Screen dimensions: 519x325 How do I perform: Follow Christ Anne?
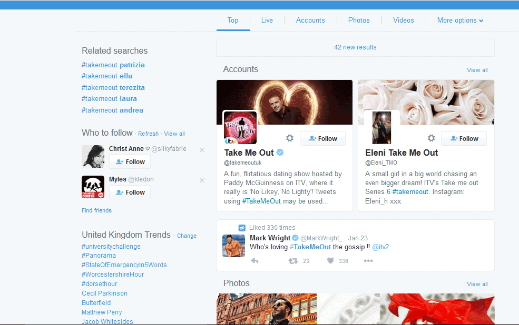[130, 162]
